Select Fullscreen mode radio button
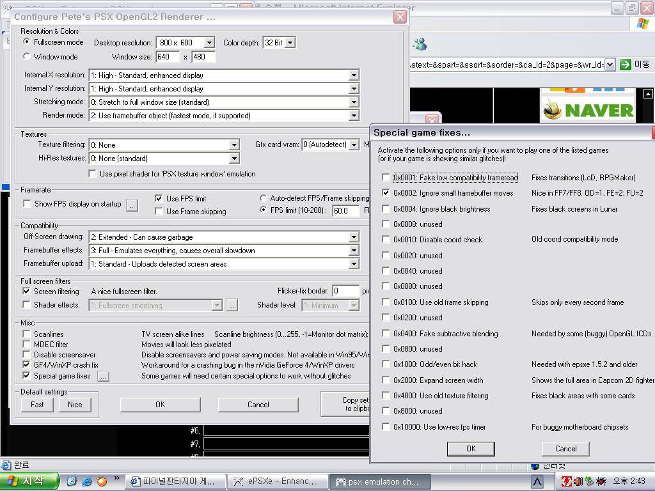This screenshot has height=491, width=655. click(x=27, y=42)
